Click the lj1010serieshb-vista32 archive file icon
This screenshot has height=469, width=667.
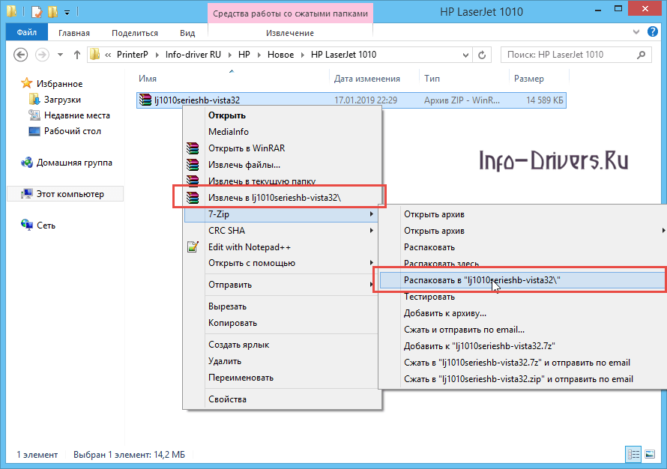[x=146, y=100]
